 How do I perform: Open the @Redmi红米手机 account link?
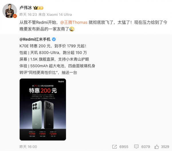(x=35, y=39)
